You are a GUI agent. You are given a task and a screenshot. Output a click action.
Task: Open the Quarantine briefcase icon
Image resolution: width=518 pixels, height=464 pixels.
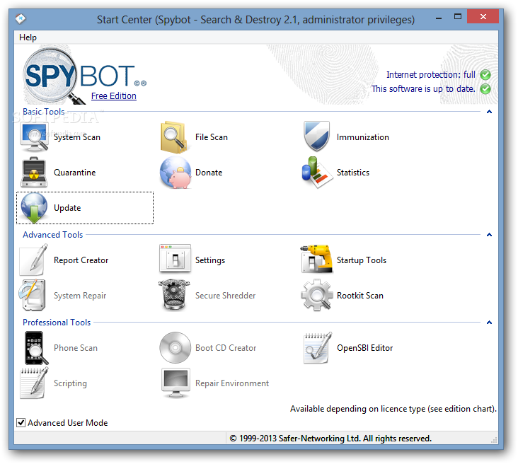[34, 172]
